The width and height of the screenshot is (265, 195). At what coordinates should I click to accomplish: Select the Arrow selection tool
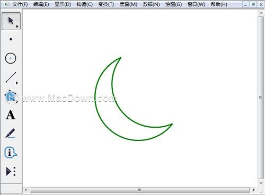tap(11, 21)
